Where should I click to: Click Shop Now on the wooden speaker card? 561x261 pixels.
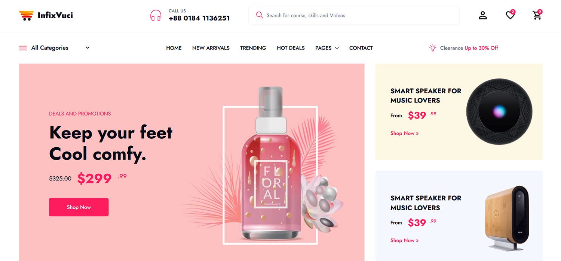point(404,240)
